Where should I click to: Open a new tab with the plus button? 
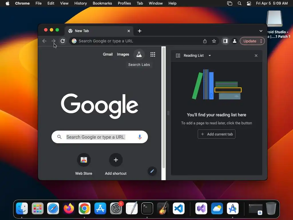140,31
